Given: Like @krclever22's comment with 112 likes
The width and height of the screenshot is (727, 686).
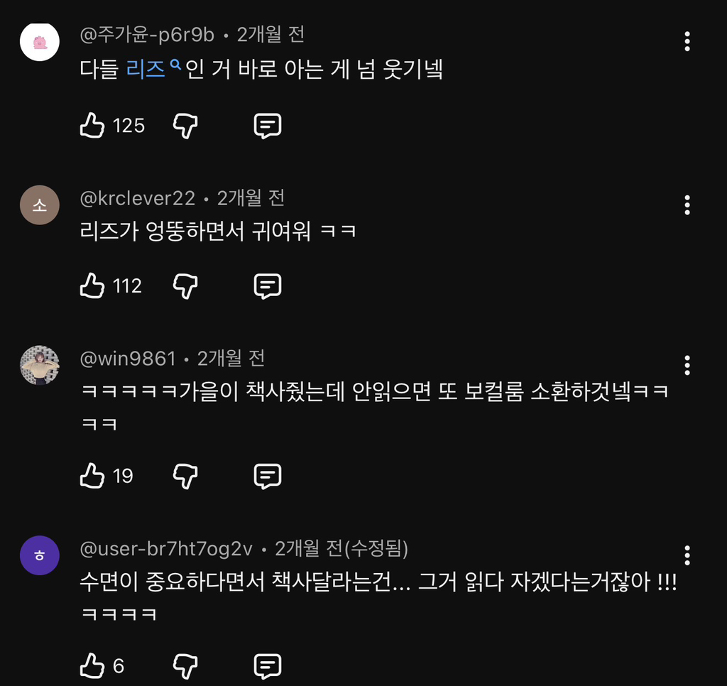Looking at the screenshot, I should pyautogui.click(x=92, y=286).
